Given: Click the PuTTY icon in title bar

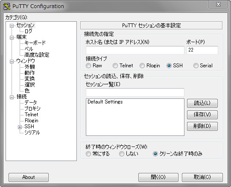Looking at the screenshot, I should click(x=7, y=6).
